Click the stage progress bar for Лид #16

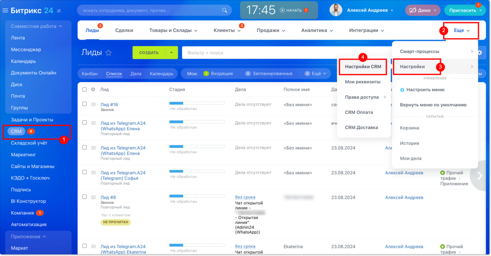[x=197, y=103]
